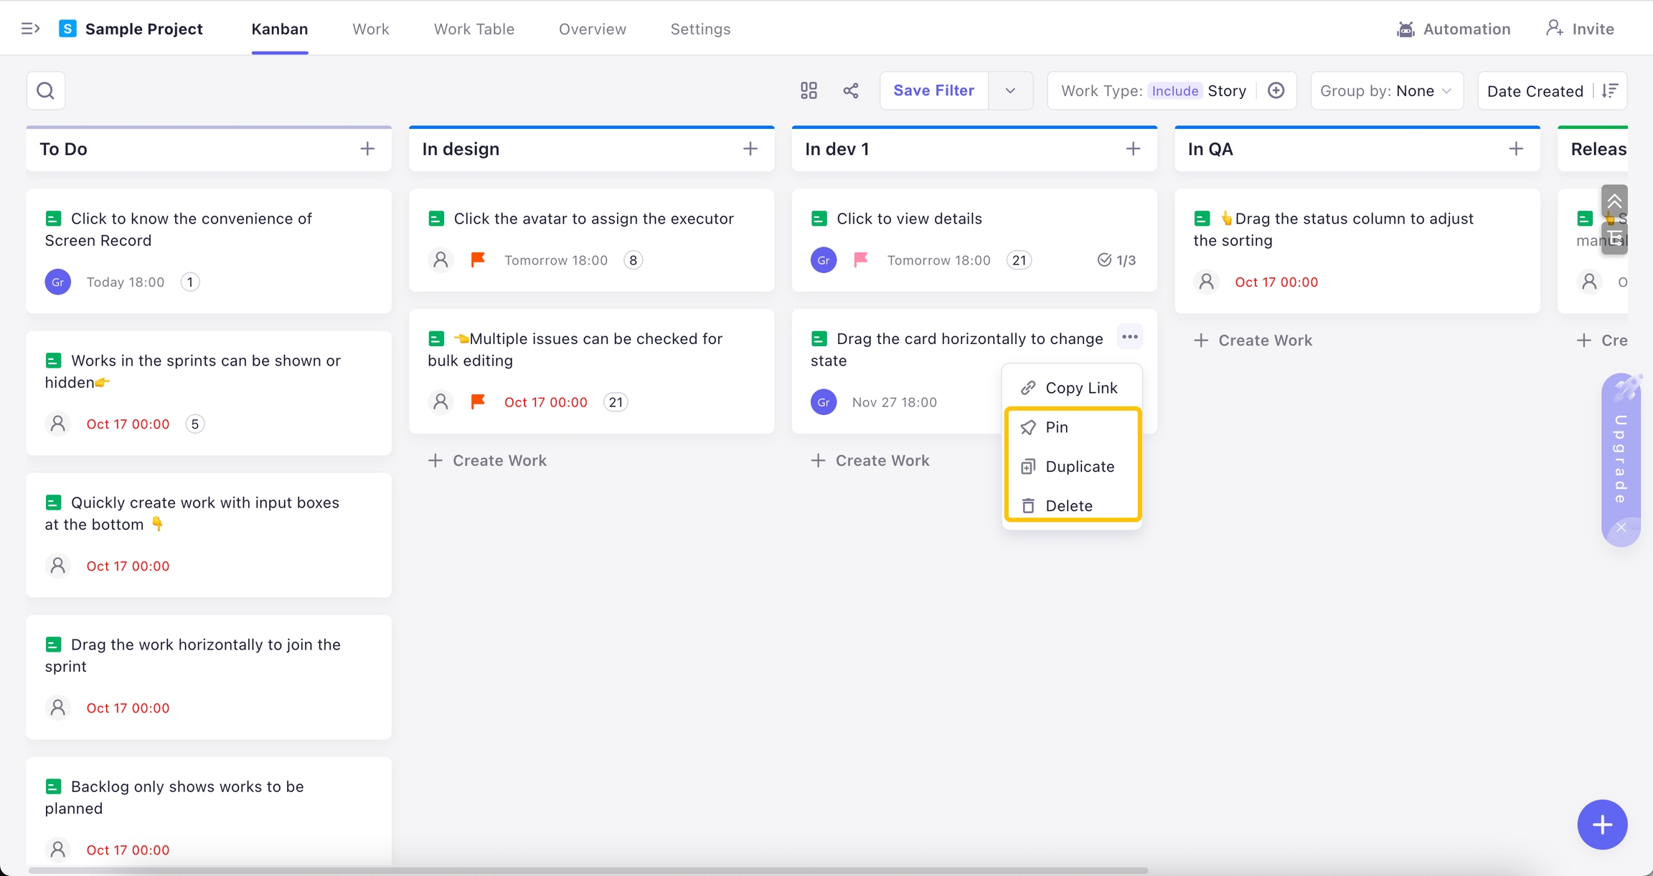Click the horizontal scrollbar at the bottom

coord(587,870)
